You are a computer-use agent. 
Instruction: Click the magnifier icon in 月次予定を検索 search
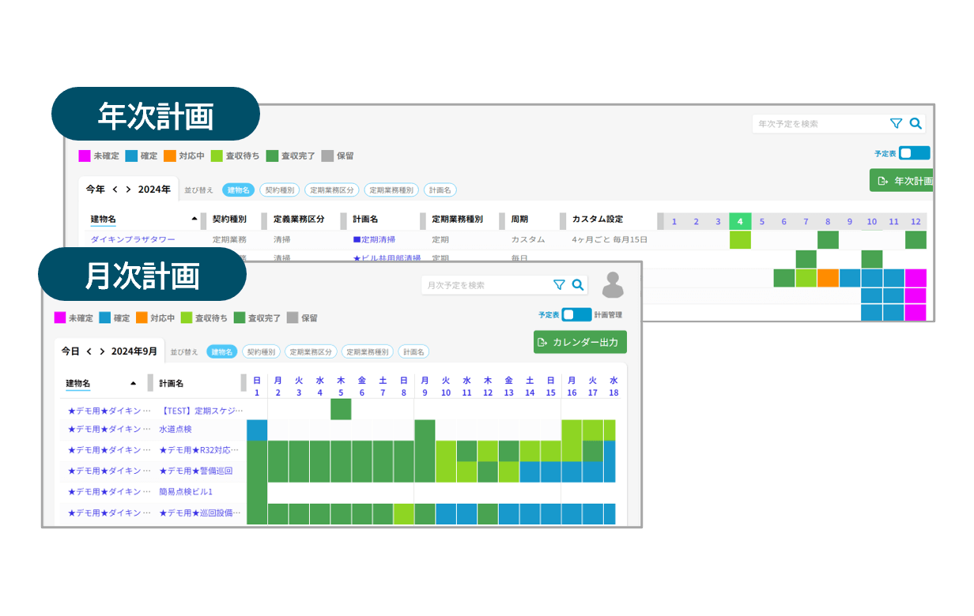(x=578, y=285)
